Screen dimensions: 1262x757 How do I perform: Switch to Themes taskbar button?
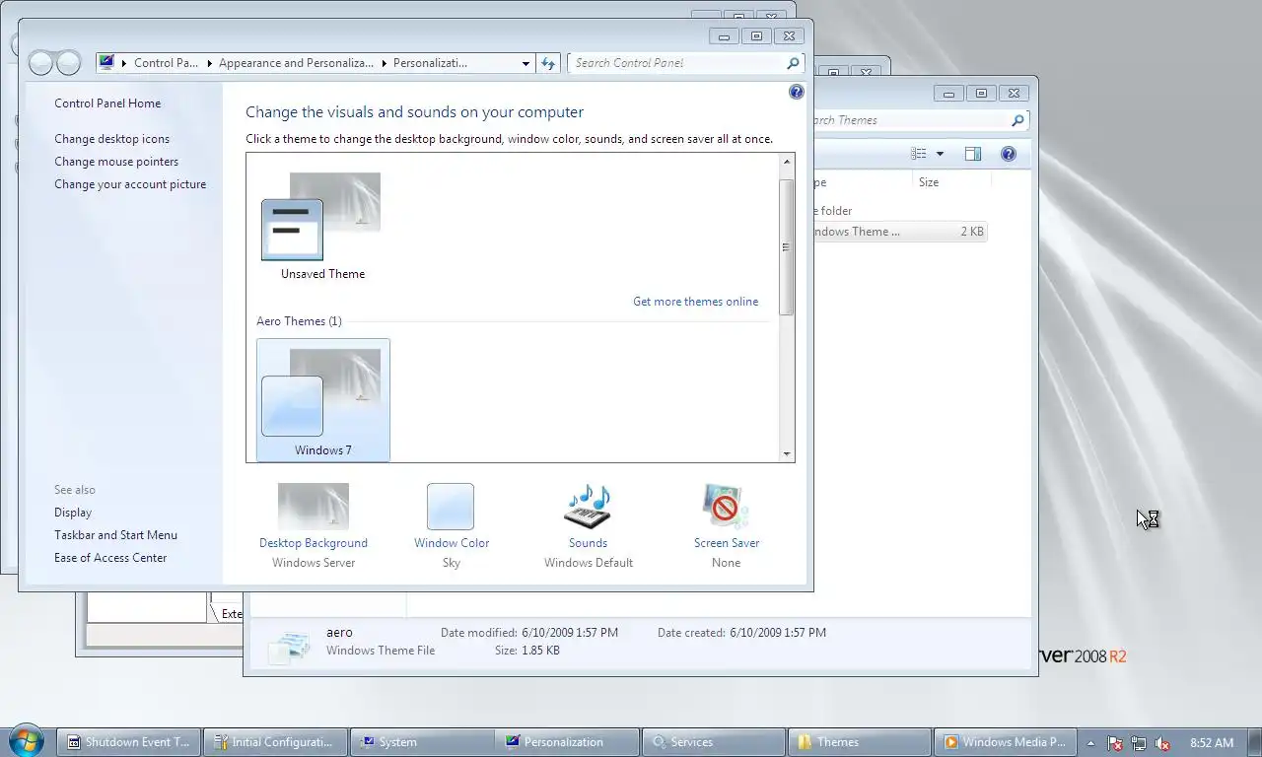[x=859, y=742]
